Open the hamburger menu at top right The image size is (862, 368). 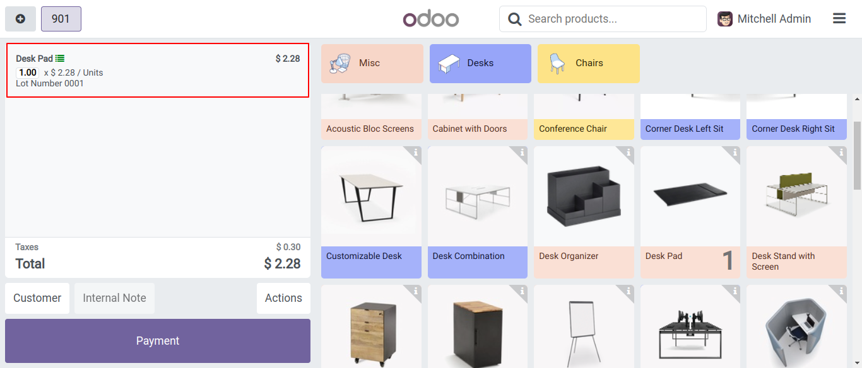pyautogui.click(x=839, y=19)
